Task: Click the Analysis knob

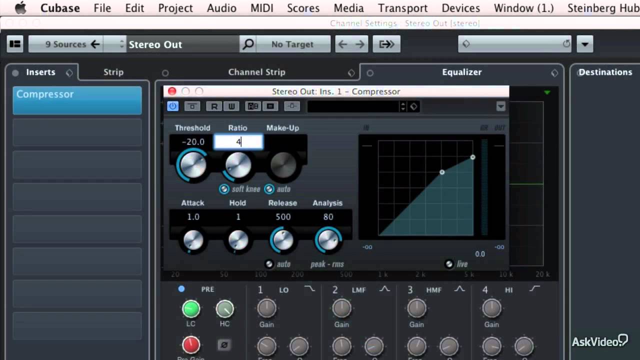Action: [328, 240]
